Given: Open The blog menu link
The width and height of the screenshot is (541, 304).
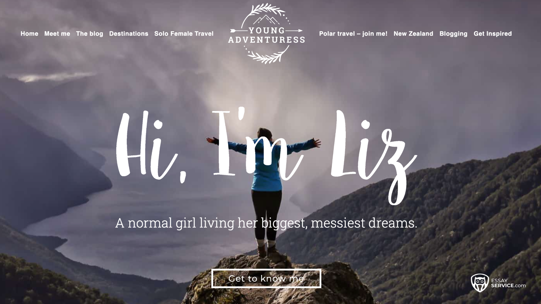Looking at the screenshot, I should pyautogui.click(x=90, y=34).
